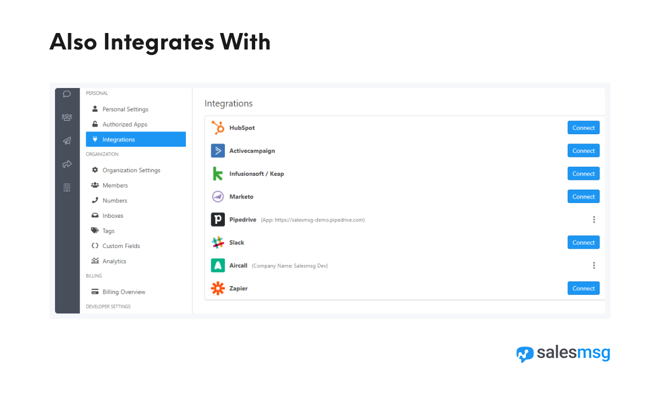Screen dimensions: 660x396
Task: Click the share arrow icon in sidebar
Action: coord(67,164)
